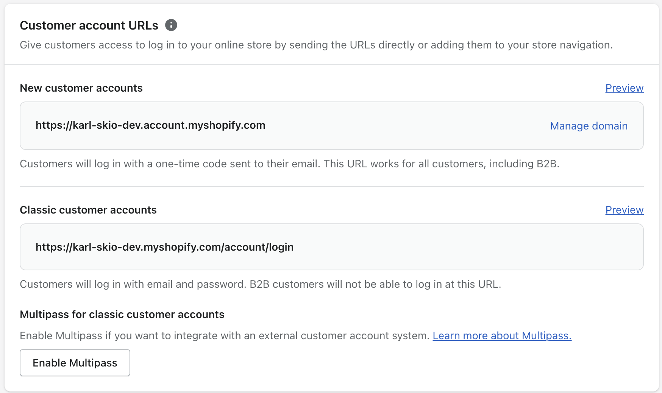Click the info icon beside Customer account URLs
This screenshot has width=662, height=393.
click(x=171, y=25)
